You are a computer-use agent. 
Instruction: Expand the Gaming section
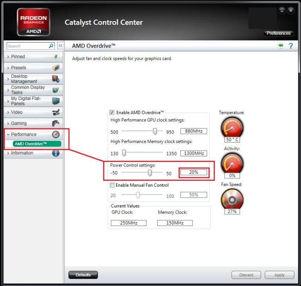(33, 123)
